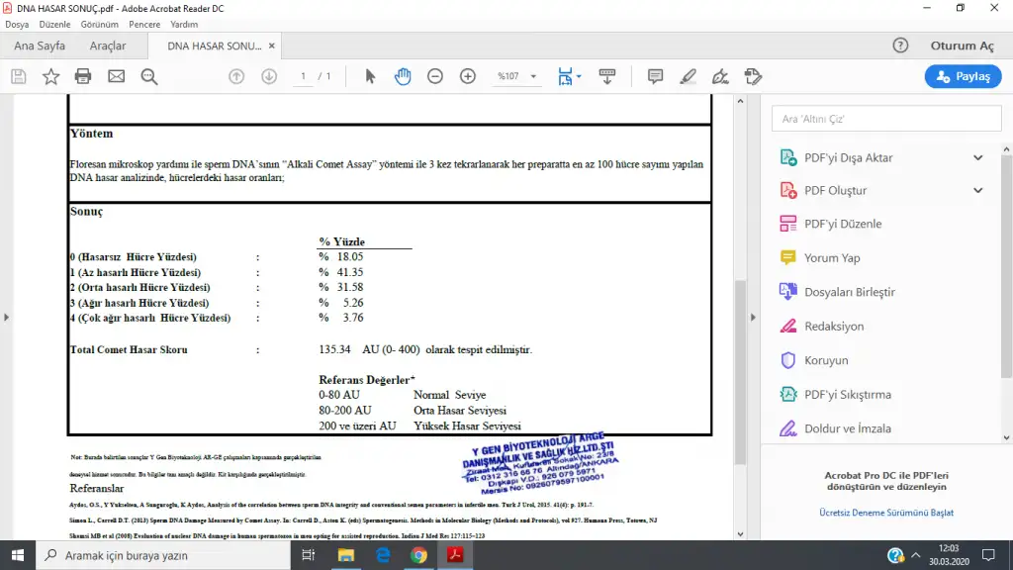Expand the left navigation pane arrow
The height and width of the screenshot is (570, 1013).
click(7, 318)
